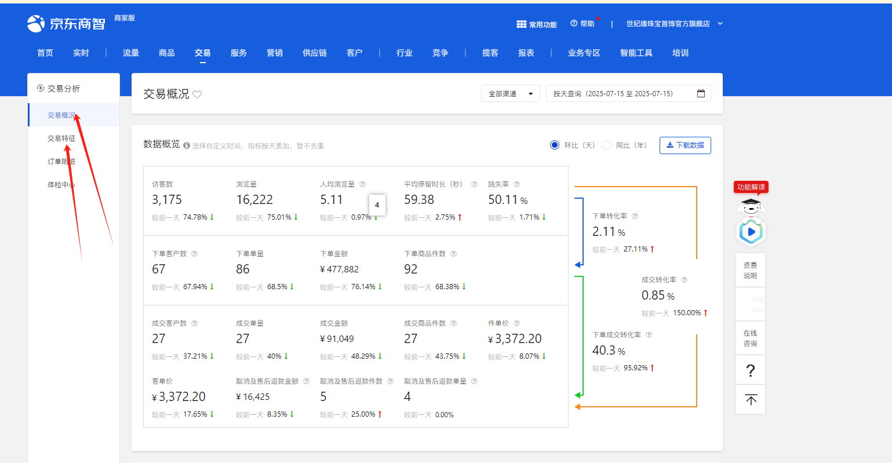Click the question mark help icon in right sidebar
This screenshot has height=463, width=892.
tap(751, 370)
